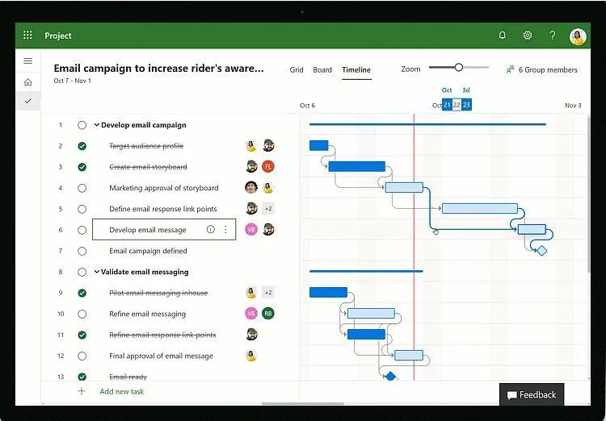
Task: Click the first avatar on Target audience profile
Action: click(x=251, y=146)
